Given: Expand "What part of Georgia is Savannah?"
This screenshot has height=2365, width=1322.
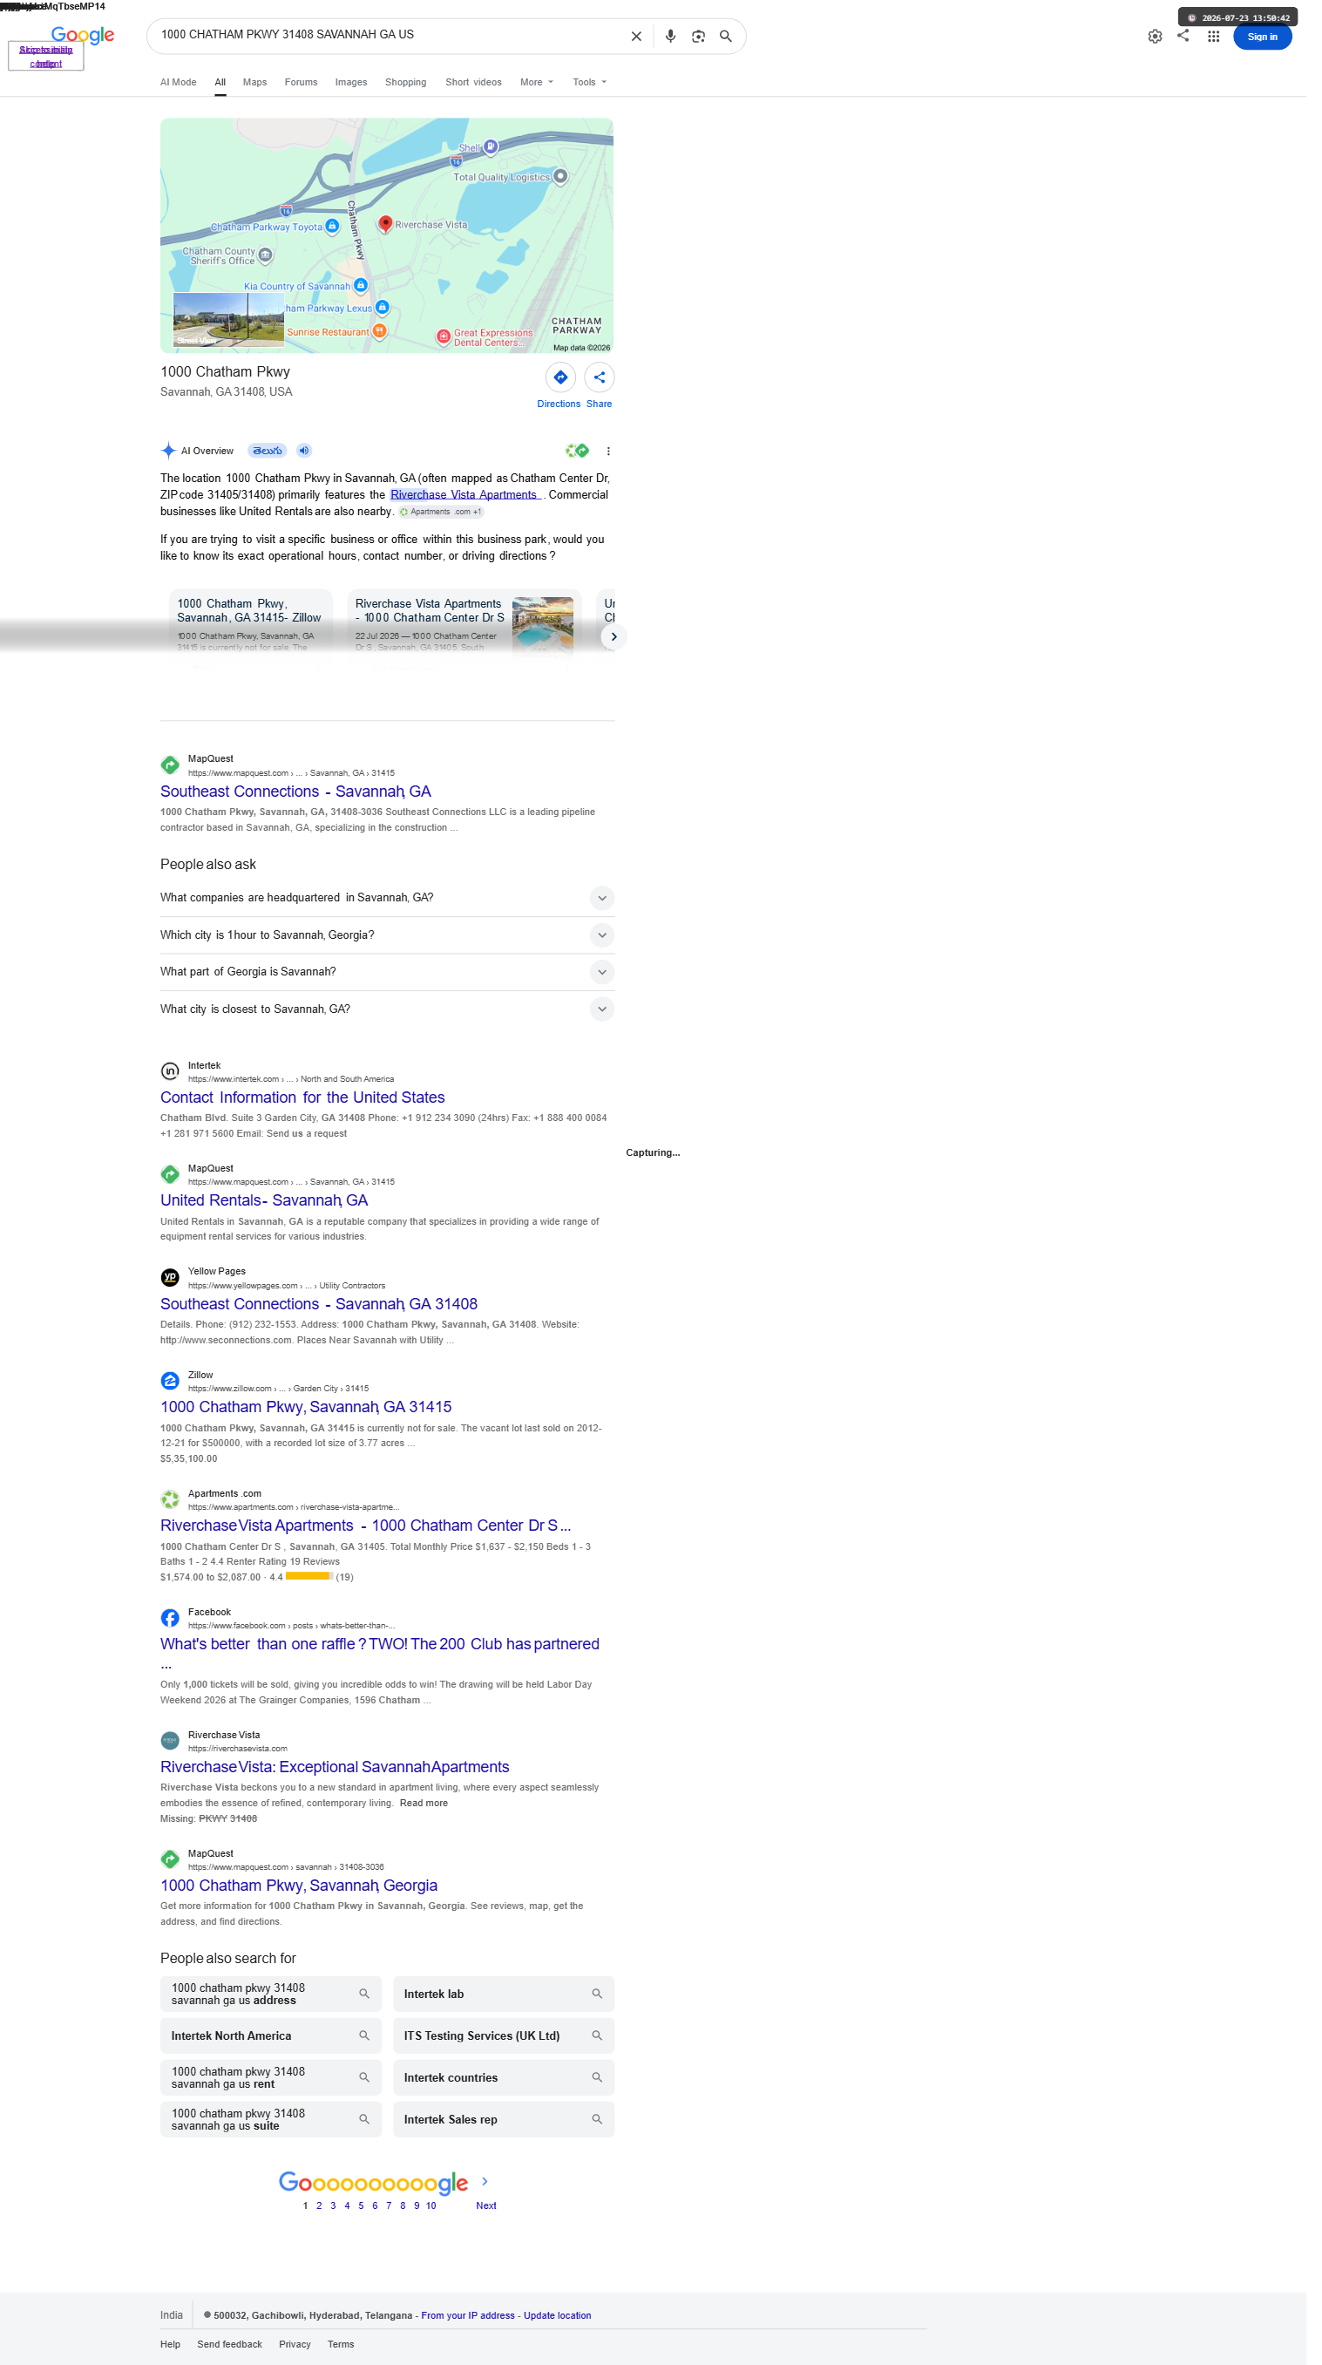Looking at the screenshot, I should point(388,972).
